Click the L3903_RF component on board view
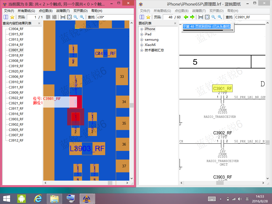Screen dimensions: 272x204 (87, 149)
